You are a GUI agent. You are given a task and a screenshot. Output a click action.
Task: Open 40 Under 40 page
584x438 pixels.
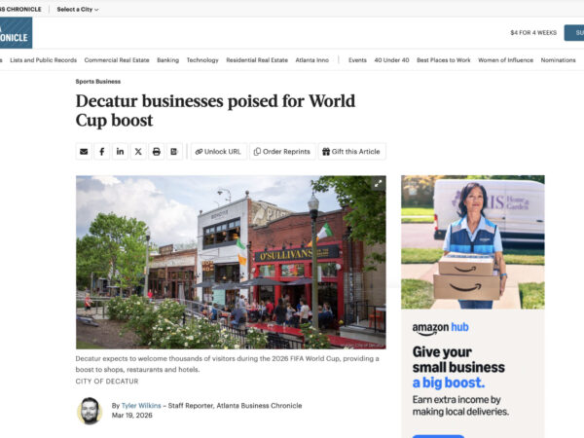click(391, 60)
